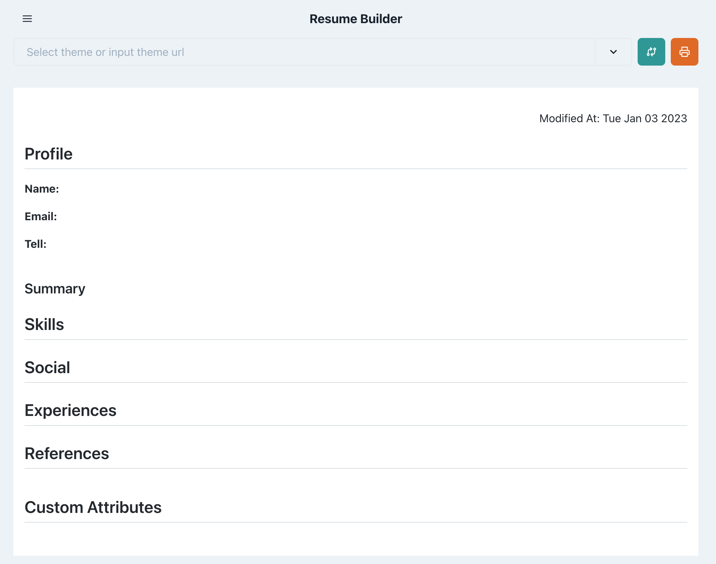Click the References heading
Image resolution: width=716 pixels, height=564 pixels.
(x=67, y=454)
